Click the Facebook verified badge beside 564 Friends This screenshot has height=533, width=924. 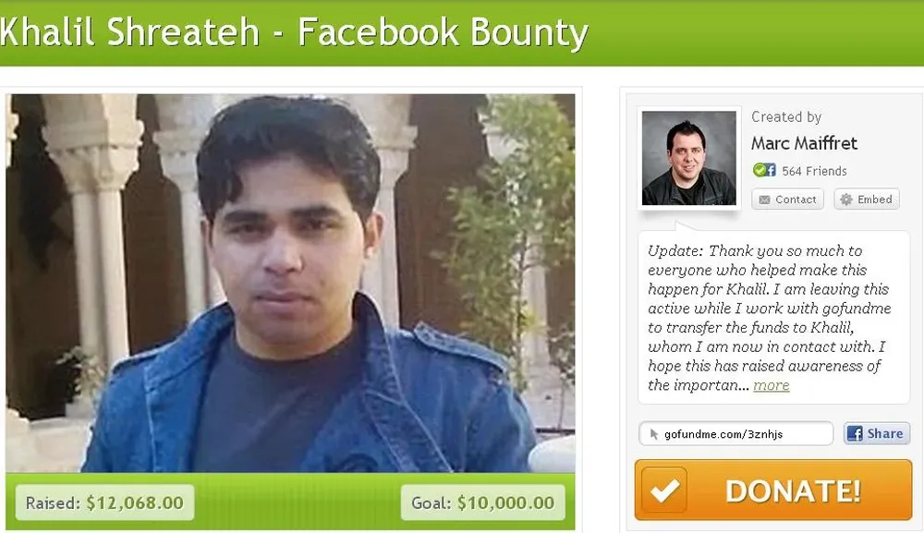764,170
